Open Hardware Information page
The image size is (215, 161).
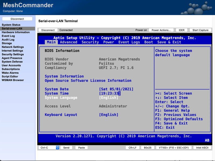point(16,32)
